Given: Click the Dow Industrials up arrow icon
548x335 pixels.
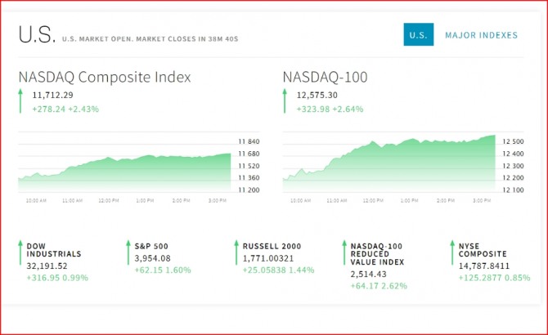Looking at the screenshot, I should click(x=20, y=253).
